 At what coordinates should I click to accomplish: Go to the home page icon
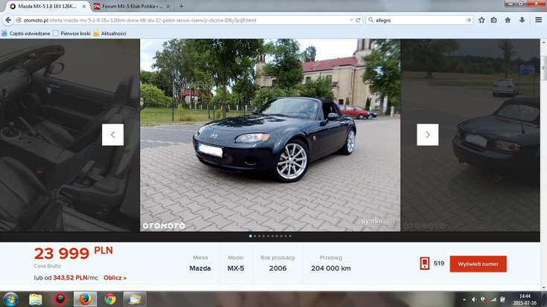(508, 20)
